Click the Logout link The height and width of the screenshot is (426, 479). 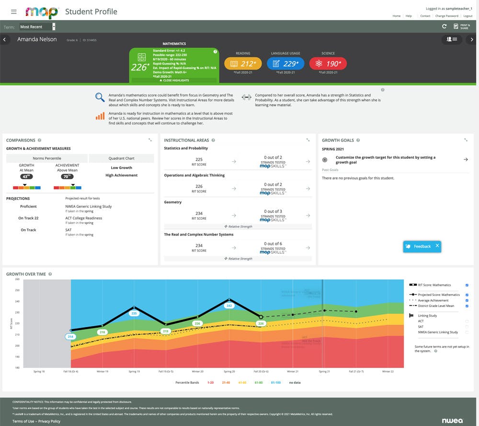468,16
